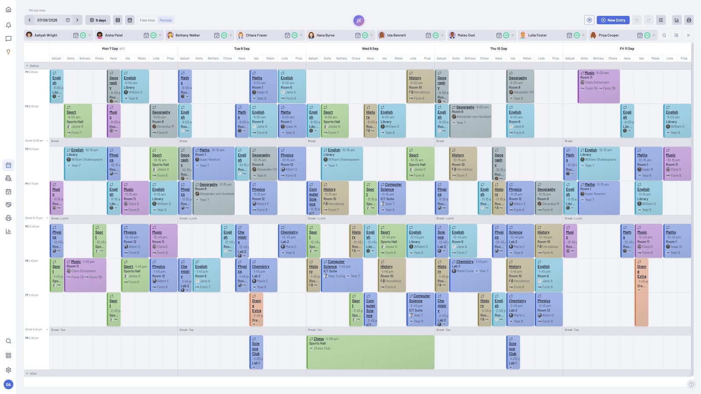The height and width of the screenshot is (394, 701).
Task: Remove Hana Byrne from selection
Action: (372, 35)
